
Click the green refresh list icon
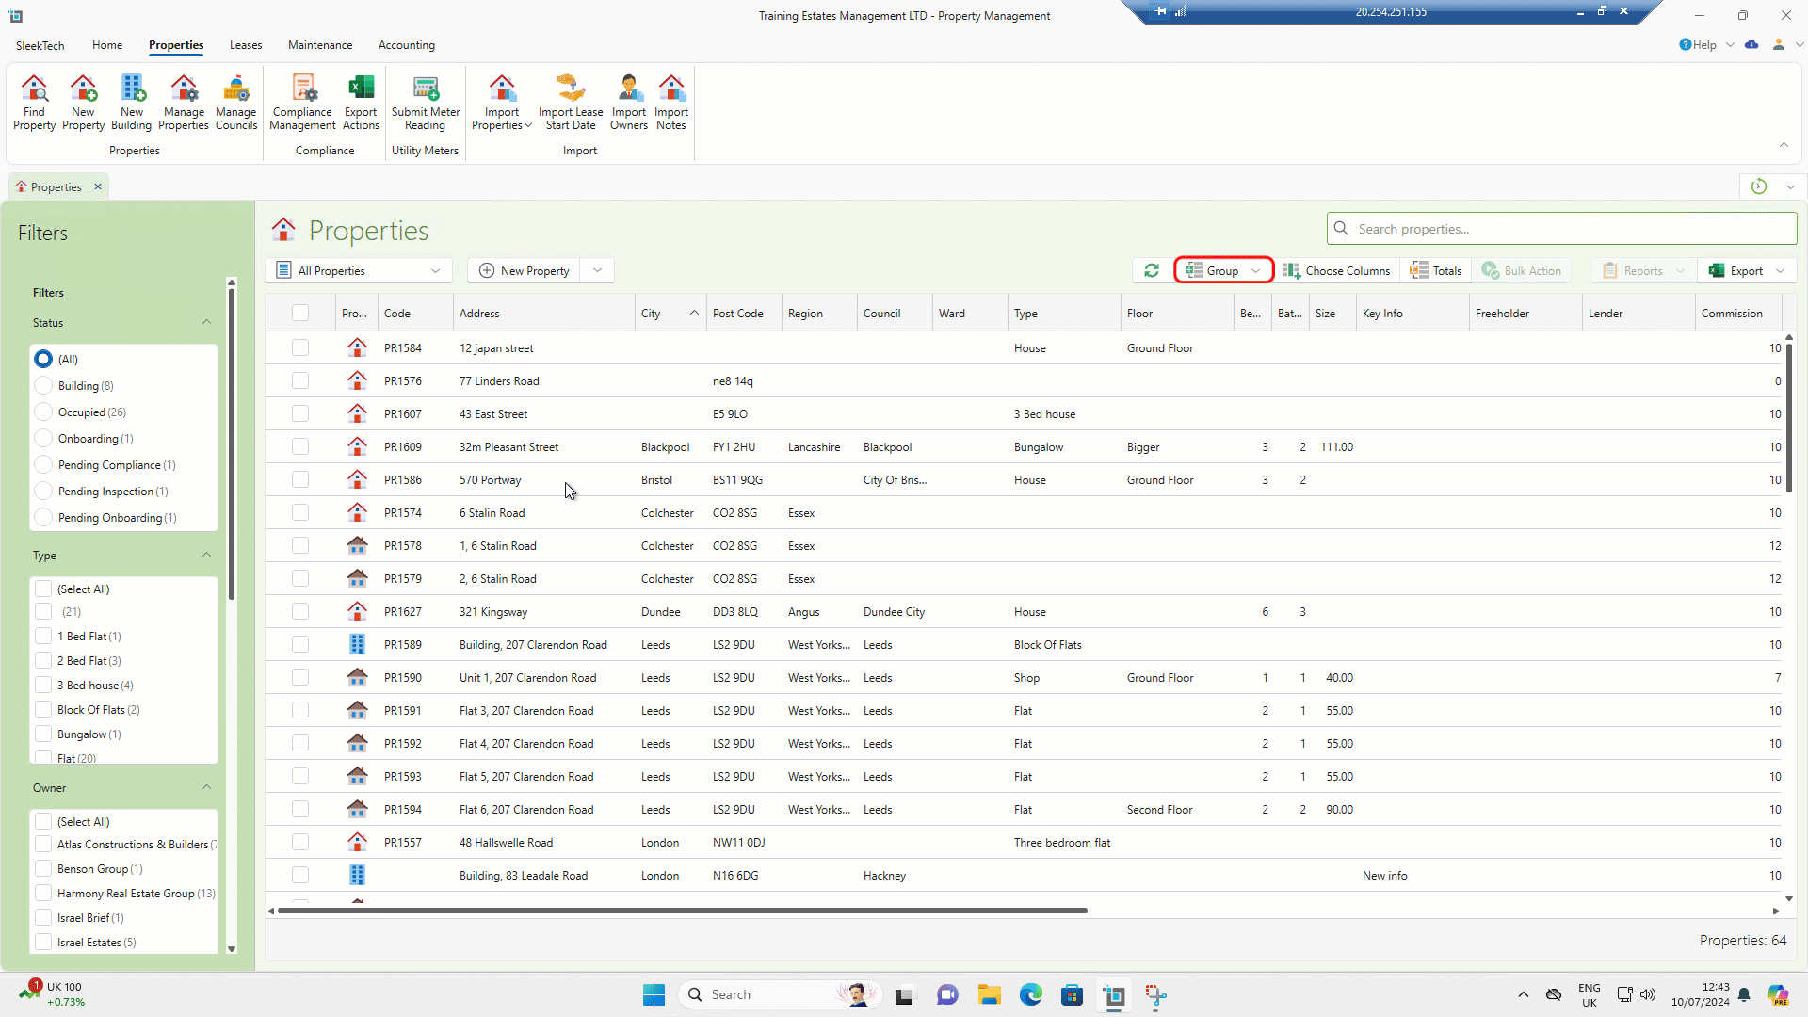(x=1151, y=271)
